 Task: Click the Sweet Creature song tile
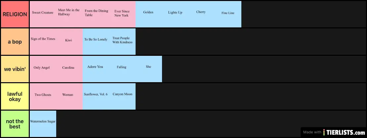click(x=43, y=14)
